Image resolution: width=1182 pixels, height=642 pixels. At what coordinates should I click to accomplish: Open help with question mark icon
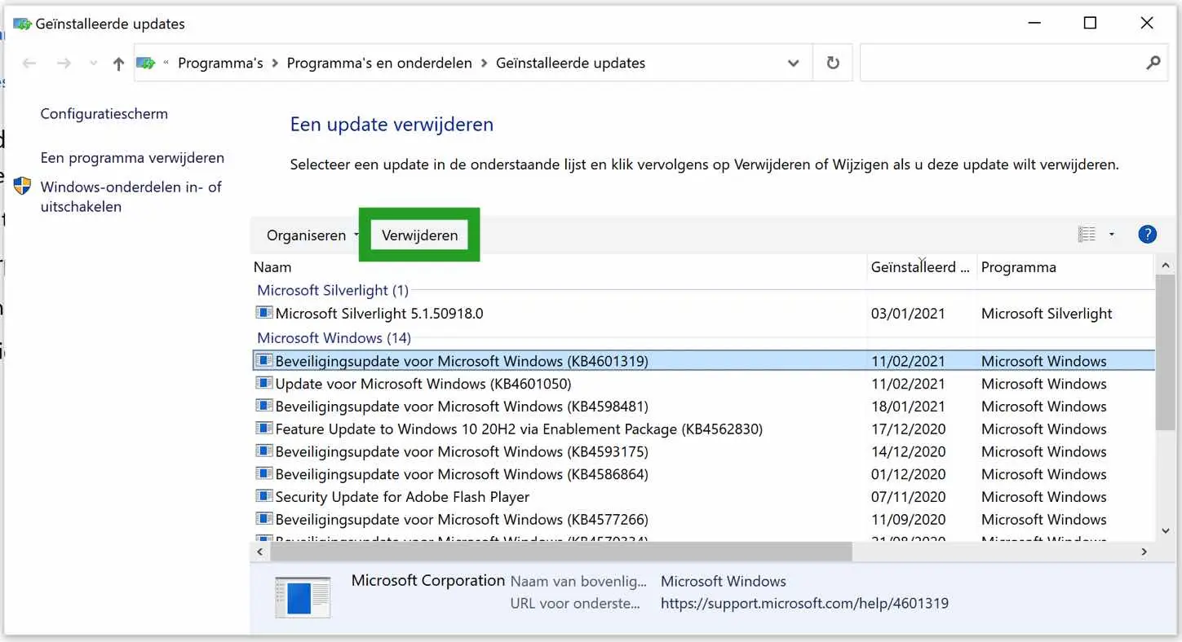pos(1147,235)
